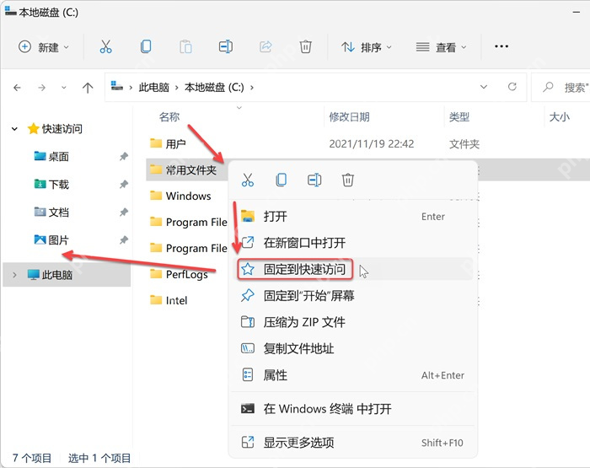590x468 pixels.
Task: Go up one folder level arrow
Action: [88, 88]
